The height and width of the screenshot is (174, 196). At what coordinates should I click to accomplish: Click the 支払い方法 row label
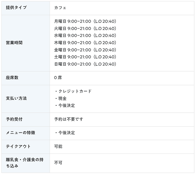coord(16,98)
